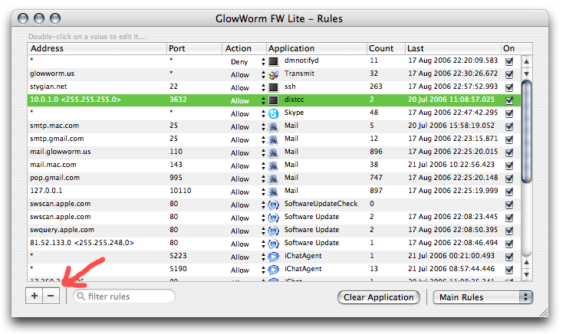Image resolution: width=566 pixels, height=334 pixels.
Task: Click the dmnotifyd application icon
Action: (274, 62)
